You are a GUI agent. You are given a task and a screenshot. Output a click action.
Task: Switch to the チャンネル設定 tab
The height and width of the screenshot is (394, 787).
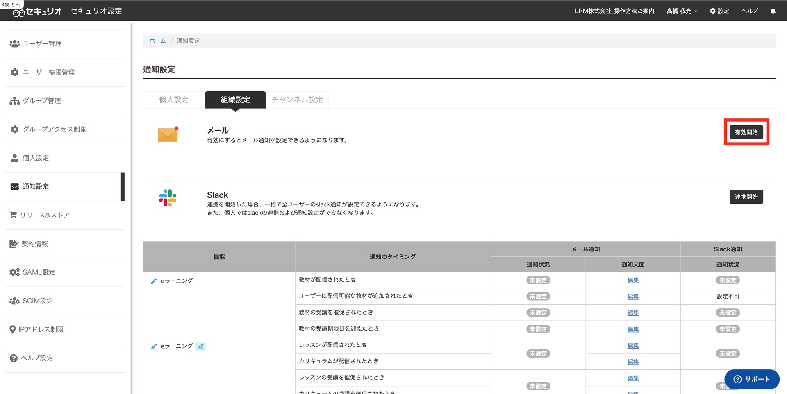tap(297, 100)
